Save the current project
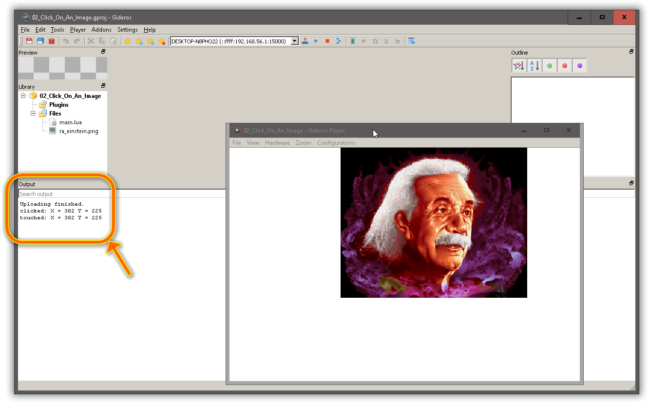This screenshot has width=649, height=404. tap(29, 41)
